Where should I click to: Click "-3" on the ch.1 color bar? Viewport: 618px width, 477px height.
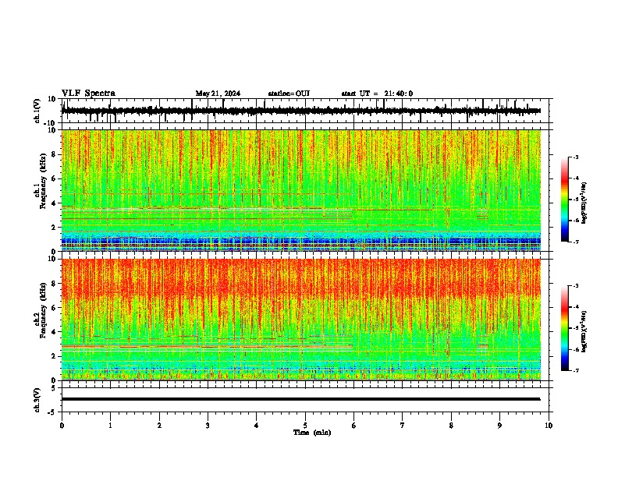click(x=576, y=157)
